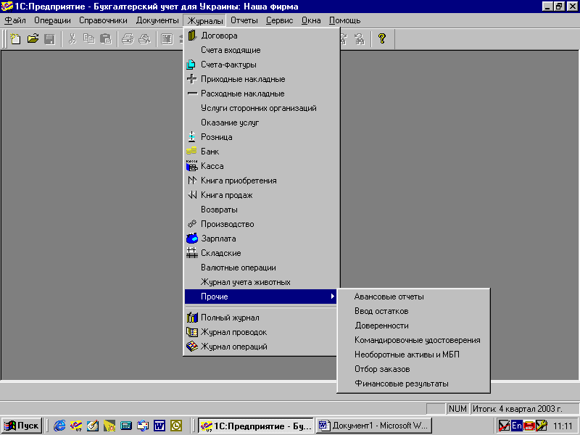Open the Помощь menu
Screen dimensions: 580x435
(345, 20)
